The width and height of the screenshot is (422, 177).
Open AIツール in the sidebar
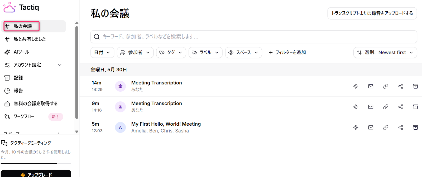click(21, 52)
